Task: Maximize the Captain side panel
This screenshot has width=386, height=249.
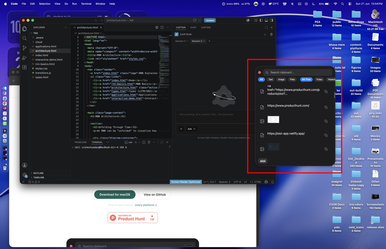Action: (x=266, y=27)
